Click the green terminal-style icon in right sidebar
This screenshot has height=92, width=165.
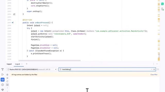click(x=162, y=4)
